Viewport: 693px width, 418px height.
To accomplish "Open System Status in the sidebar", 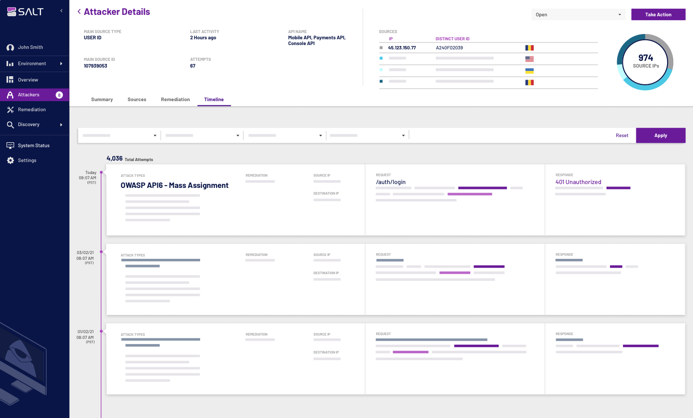I will [35, 146].
